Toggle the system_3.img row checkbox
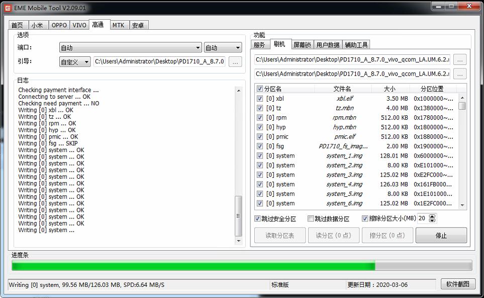Image resolution: width=484 pixels, height=298 pixels. (260, 175)
